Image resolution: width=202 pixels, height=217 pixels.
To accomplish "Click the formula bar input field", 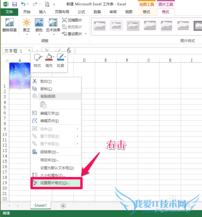I will pyautogui.click(x=138, y=51).
